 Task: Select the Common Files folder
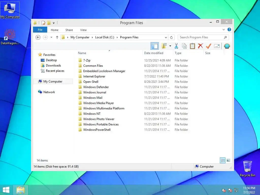tap(93, 66)
